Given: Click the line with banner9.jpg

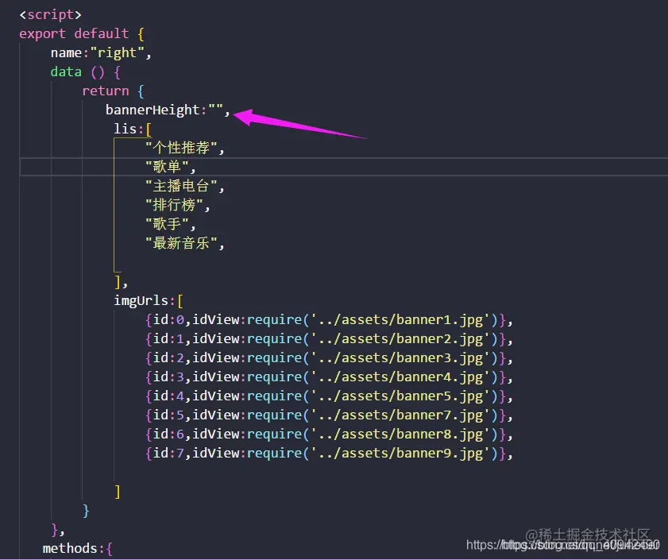Looking at the screenshot, I should [x=329, y=453].
